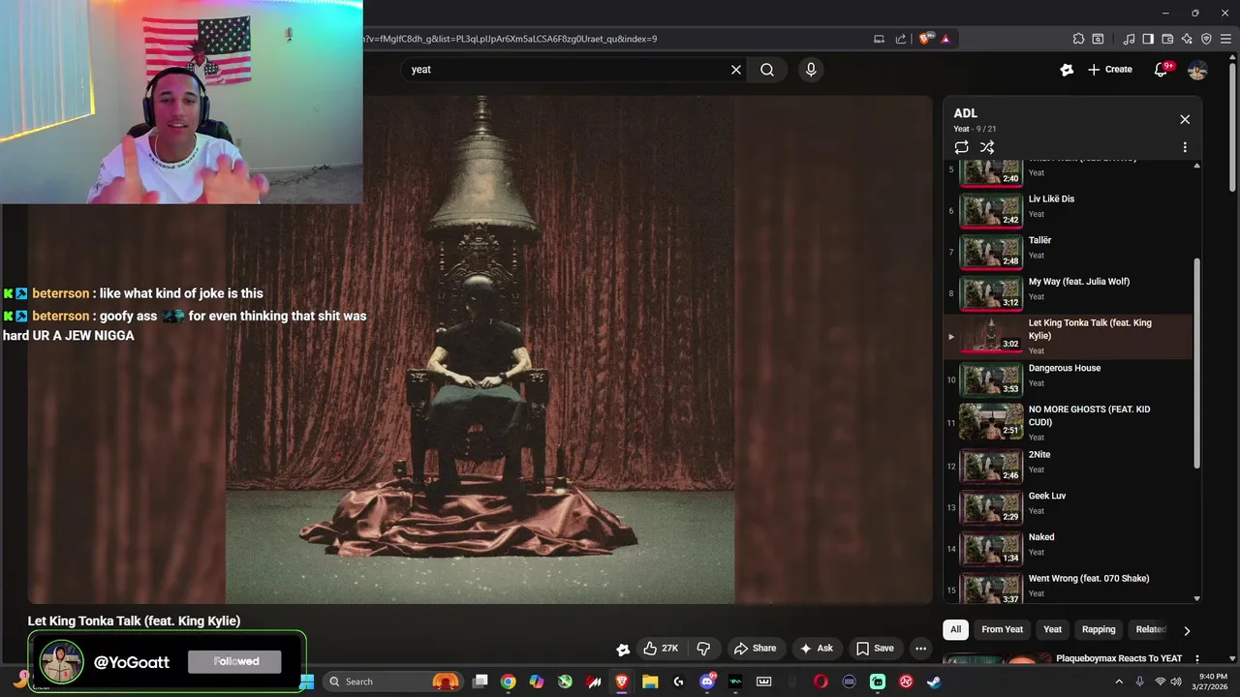
Task: Open Brave VPN shield icon
Action: pos(1206,39)
